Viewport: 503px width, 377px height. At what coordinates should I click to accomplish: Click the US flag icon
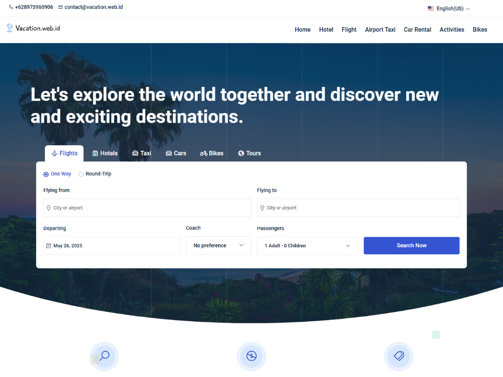431,9
